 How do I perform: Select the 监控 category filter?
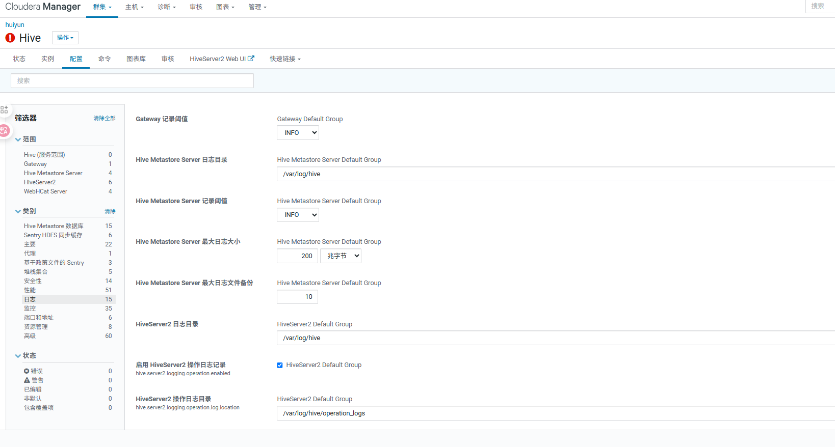[30, 309]
